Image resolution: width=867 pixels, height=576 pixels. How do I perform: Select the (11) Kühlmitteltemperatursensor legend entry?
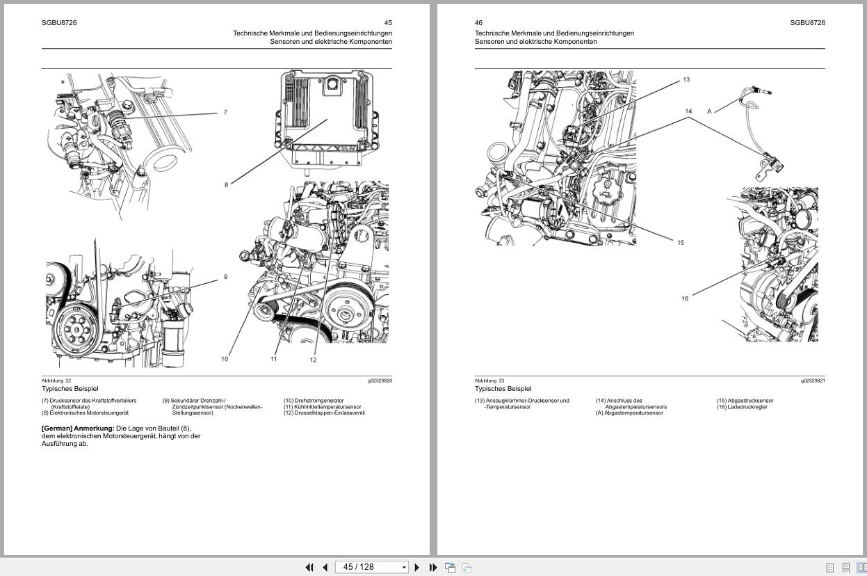[x=323, y=407]
